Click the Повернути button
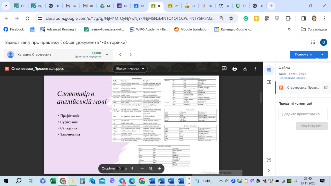The width and height of the screenshot is (331, 186). point(303,55)
